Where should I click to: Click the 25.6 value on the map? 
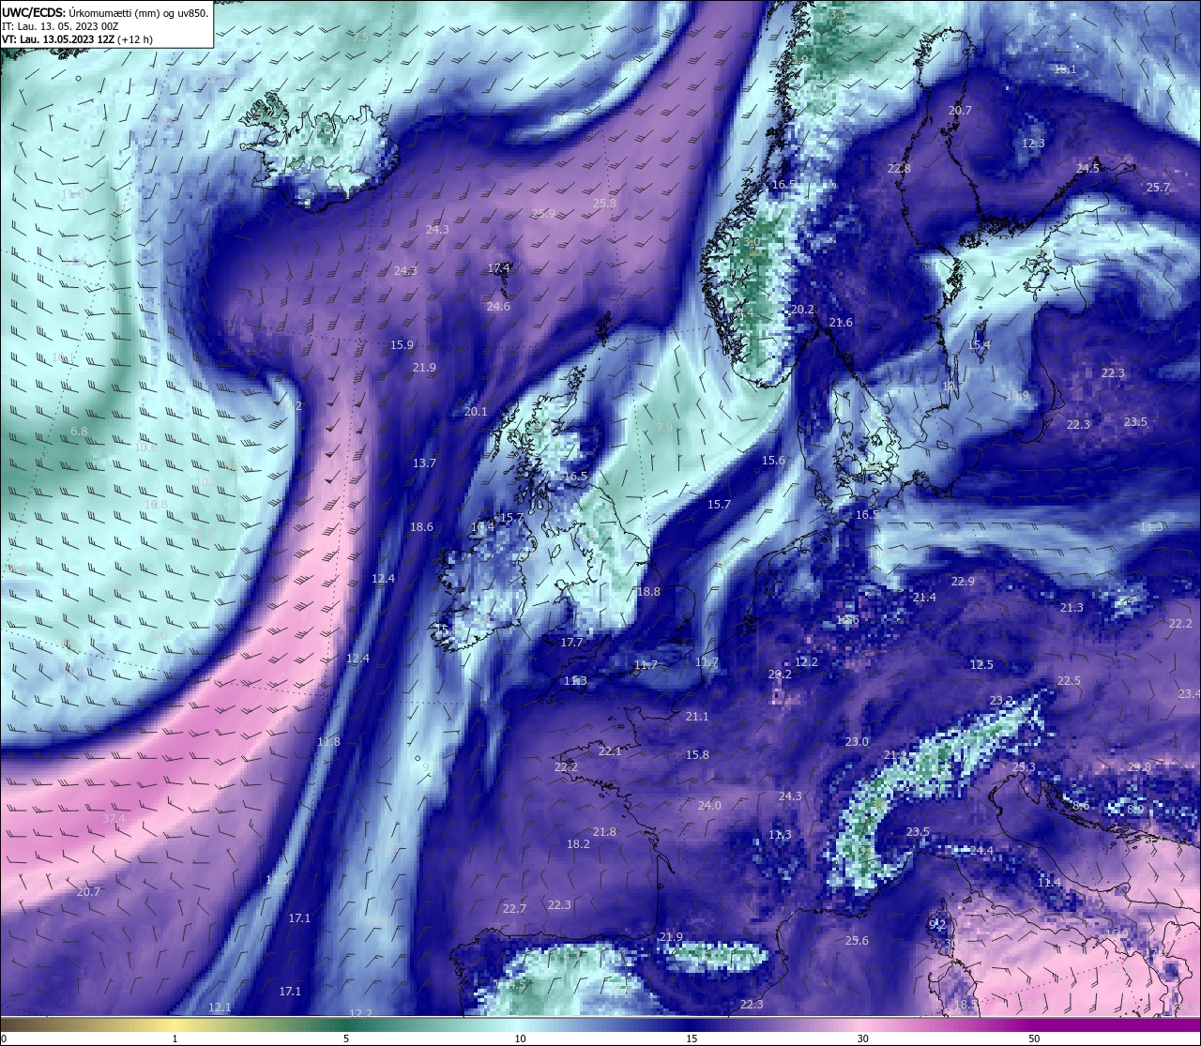[x=857, y=940]
